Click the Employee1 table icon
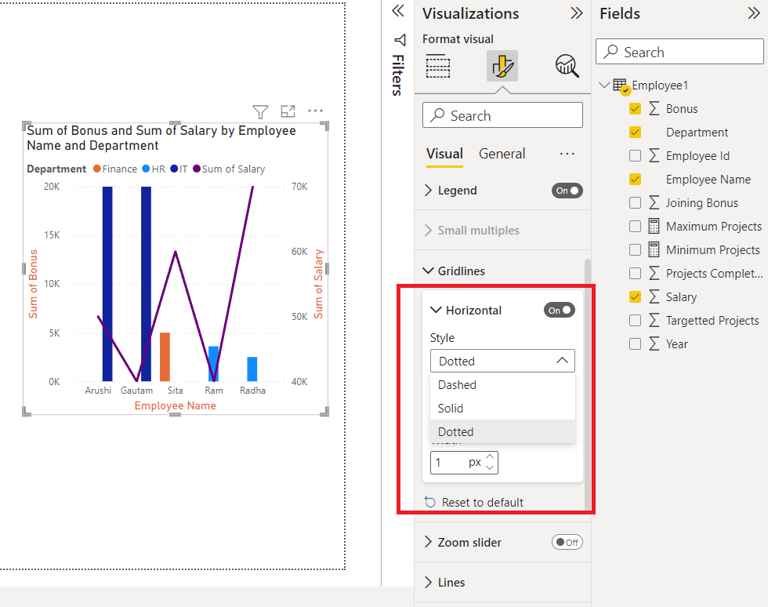The height and width of the screenshot is (607, 768). 620,85
